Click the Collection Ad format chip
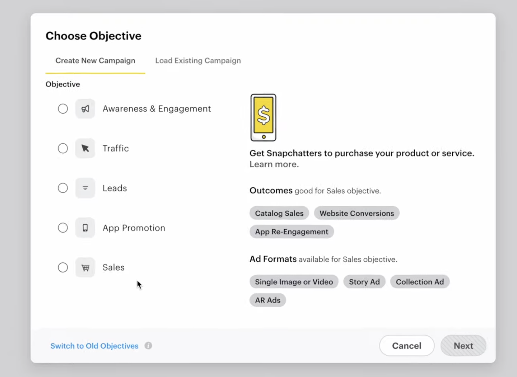 coord(420,282)
